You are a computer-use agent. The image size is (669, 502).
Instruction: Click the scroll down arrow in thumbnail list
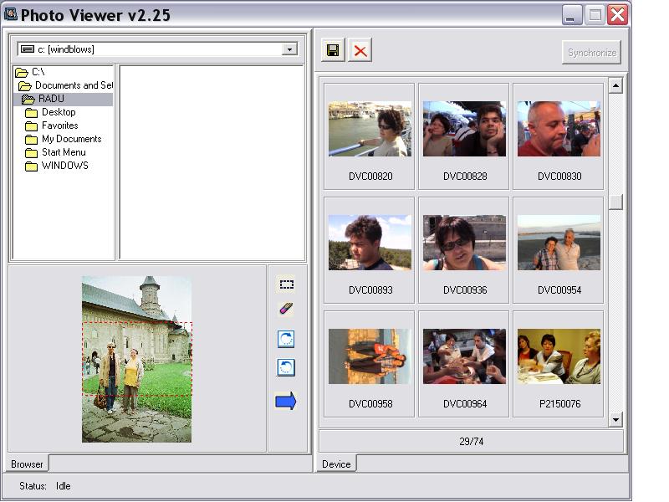[615, 420]
